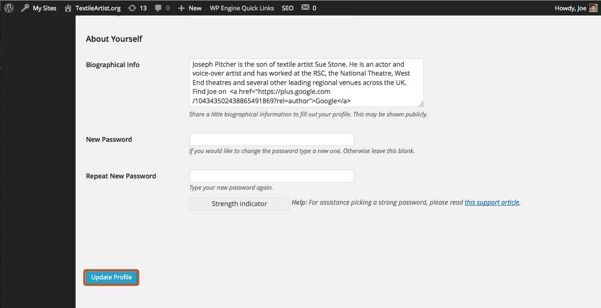
Task: Click the plus icon for New
Action: (181, 8)
